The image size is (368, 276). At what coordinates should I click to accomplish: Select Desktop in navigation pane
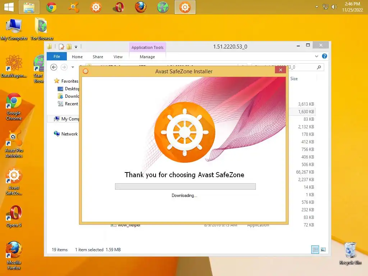[69, 89]
